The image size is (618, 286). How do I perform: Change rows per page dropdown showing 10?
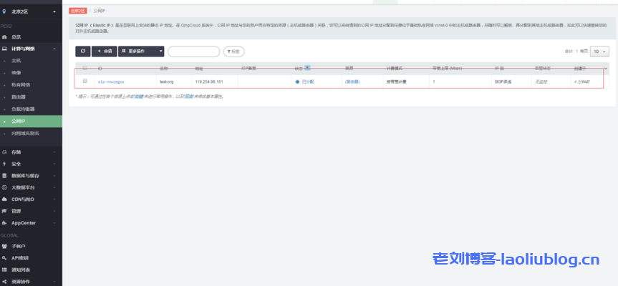coord(600,51)
